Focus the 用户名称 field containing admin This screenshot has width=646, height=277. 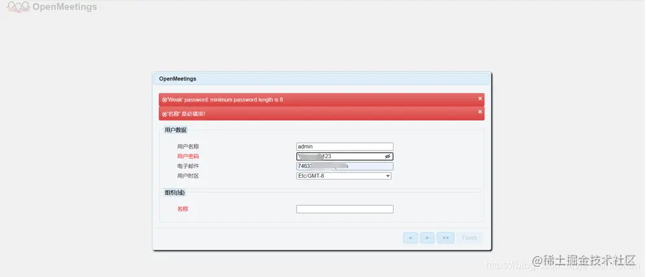coord(345,147)
